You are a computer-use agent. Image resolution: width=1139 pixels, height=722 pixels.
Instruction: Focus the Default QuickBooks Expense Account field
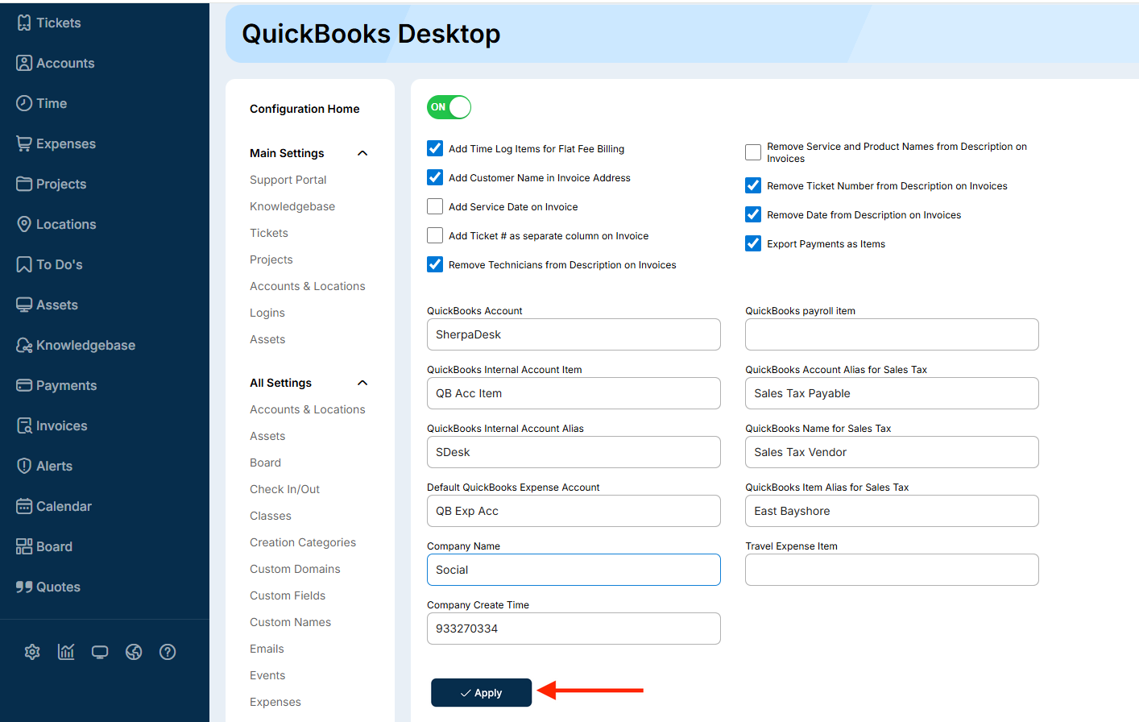click(x=574, y=511)
